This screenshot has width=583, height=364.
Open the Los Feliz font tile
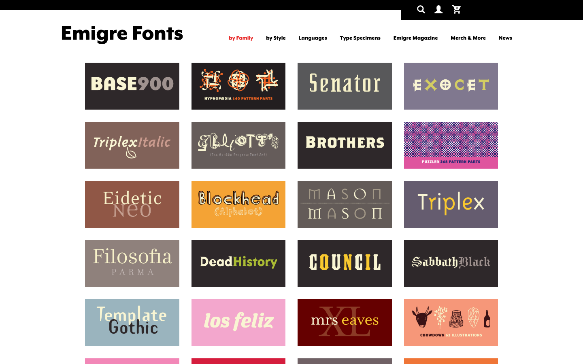(238, 323)
